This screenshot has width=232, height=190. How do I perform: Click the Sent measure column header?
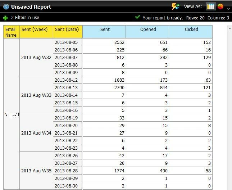click(x=104, y=32)
